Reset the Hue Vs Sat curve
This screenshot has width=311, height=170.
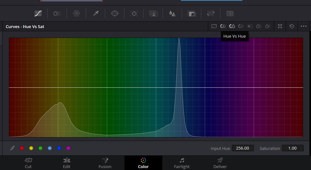coord(292,26)
